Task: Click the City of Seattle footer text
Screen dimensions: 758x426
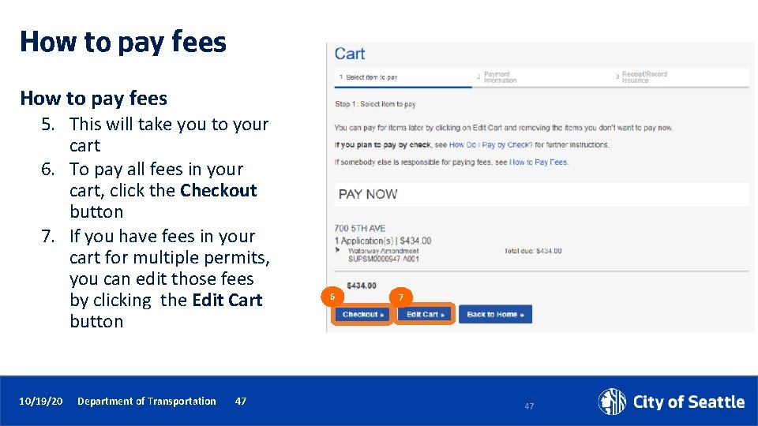Action: tap(689, 402)
